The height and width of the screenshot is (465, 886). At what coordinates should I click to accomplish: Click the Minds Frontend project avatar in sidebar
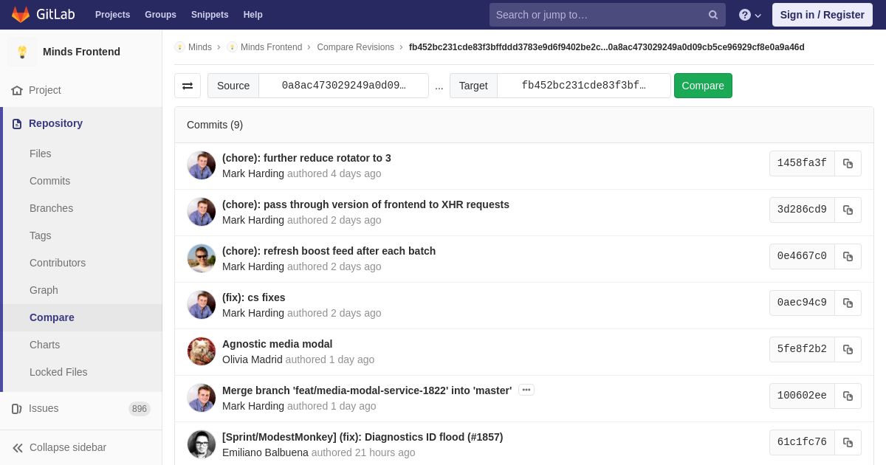click(x=22, y=52)
